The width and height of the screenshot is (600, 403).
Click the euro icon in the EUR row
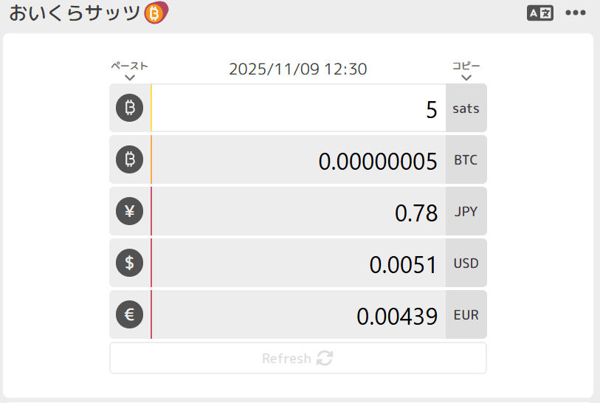[130, 315]
